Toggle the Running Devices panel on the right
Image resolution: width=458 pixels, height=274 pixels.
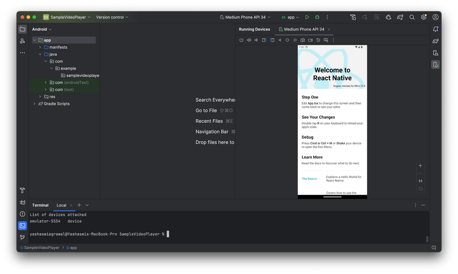click(435, 64)
